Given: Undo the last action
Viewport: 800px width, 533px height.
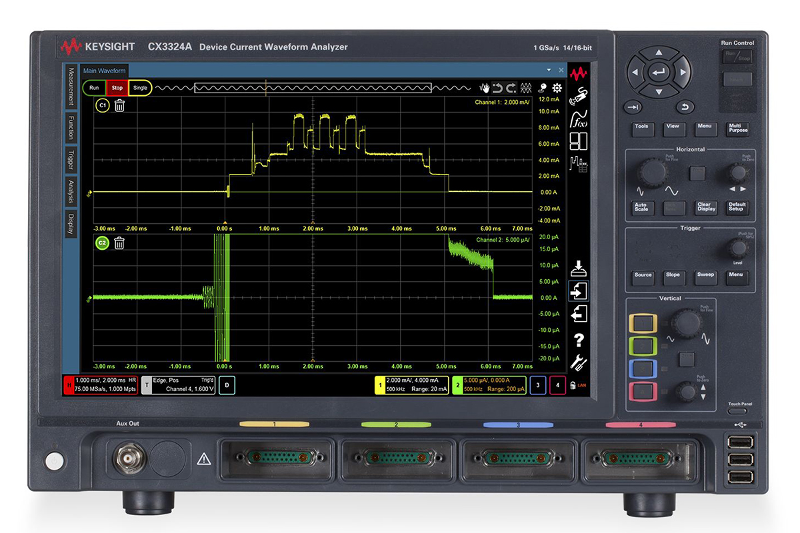Looking at the screenshot, I should click(498, 88).
